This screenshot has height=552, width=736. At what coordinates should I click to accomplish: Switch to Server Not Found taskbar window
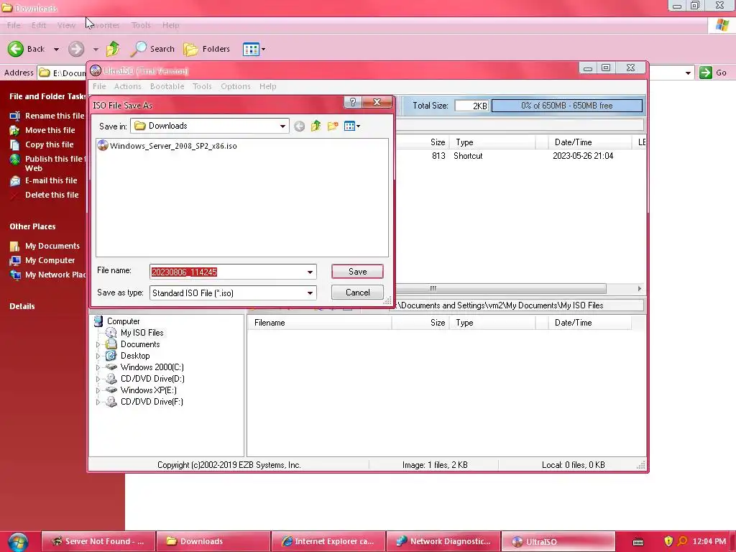point(98,541)
